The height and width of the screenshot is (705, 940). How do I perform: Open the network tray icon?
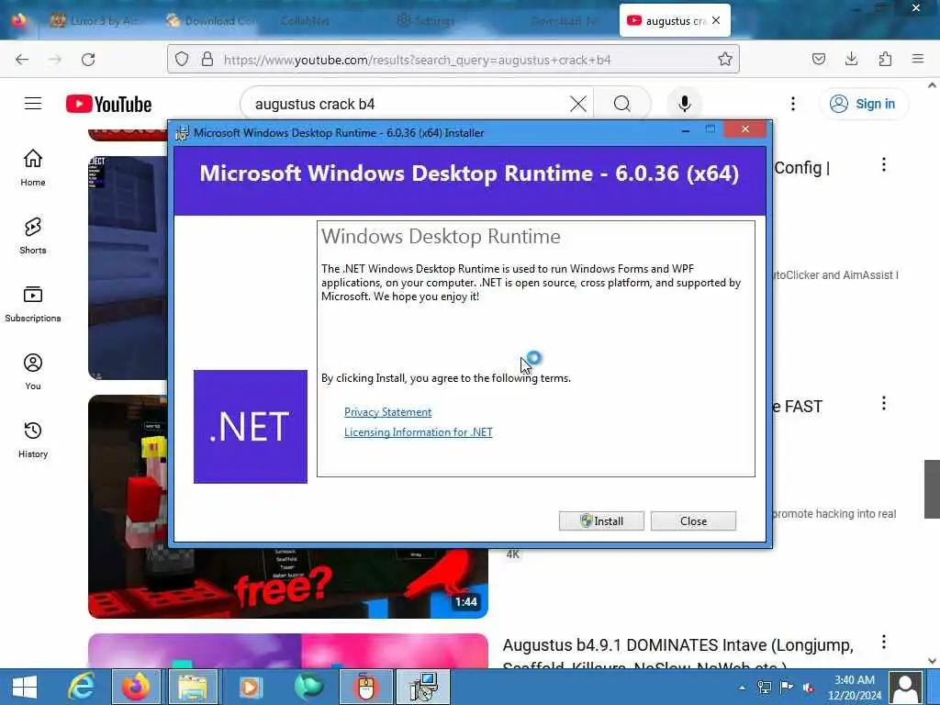tap(764, 688)
